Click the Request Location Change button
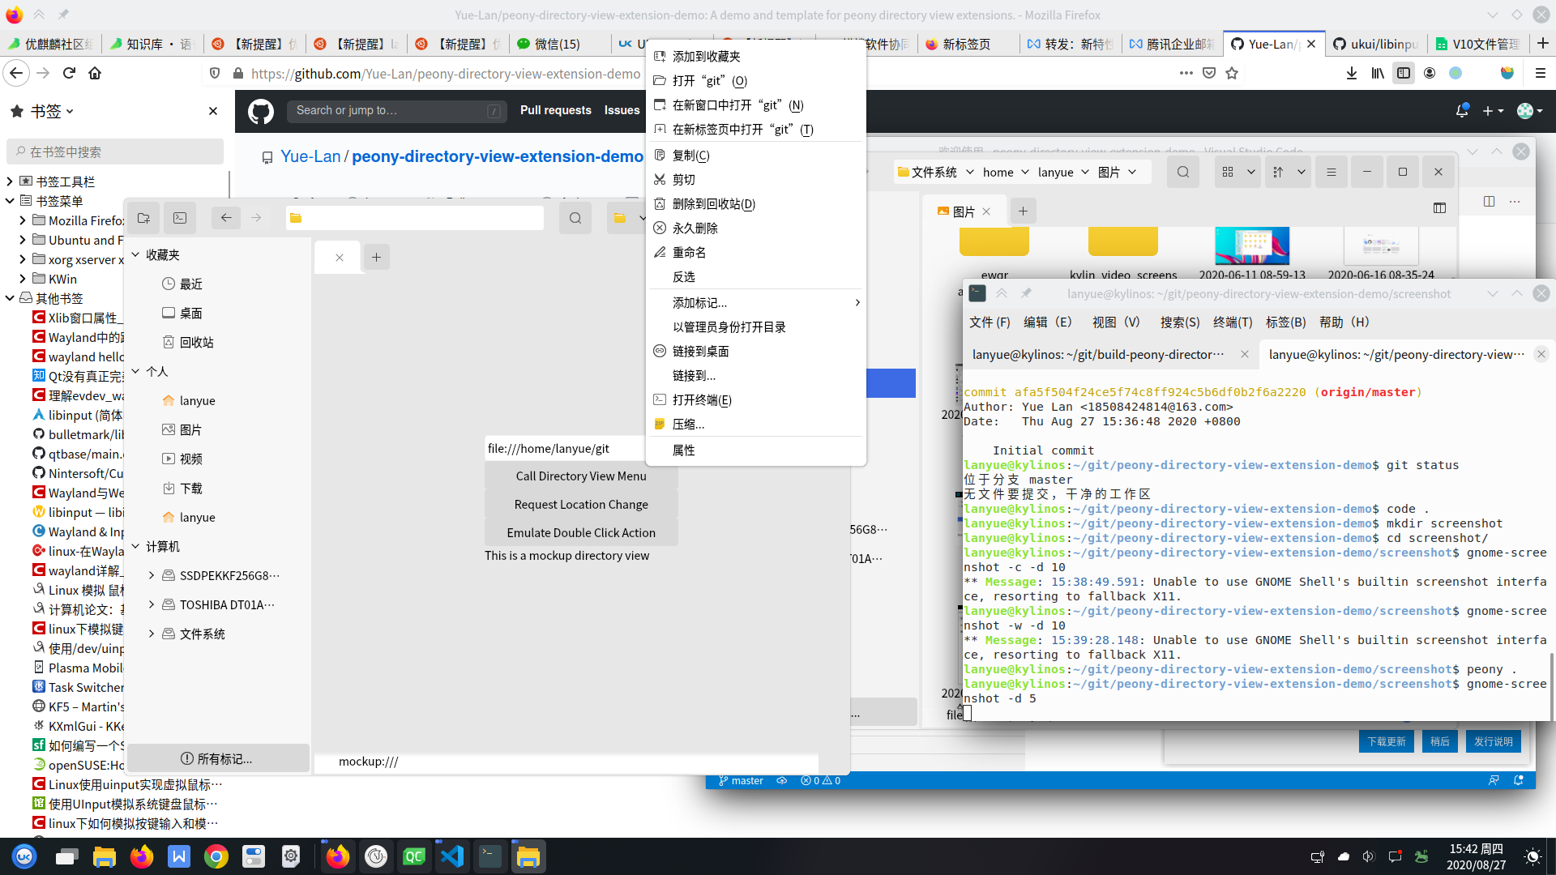Screen dimensions: 1556x875 (580, 505)
